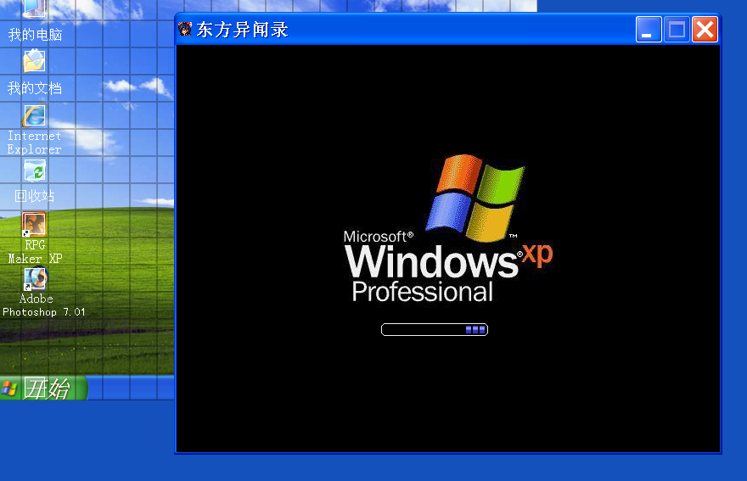This screenshot has width=747, height=481.
Task: Select the 回收站 recycle bin icon
Action: (x=34, y=171)
